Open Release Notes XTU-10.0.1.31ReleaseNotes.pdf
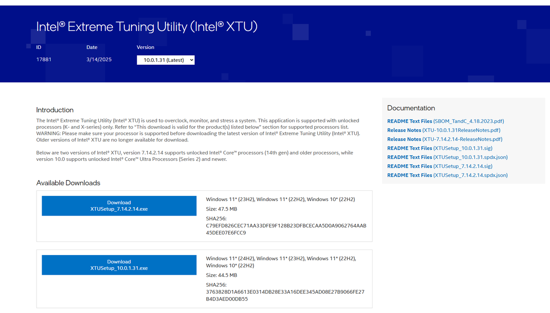The height and width of the screenshot is (313, 550). pos(444,130)
